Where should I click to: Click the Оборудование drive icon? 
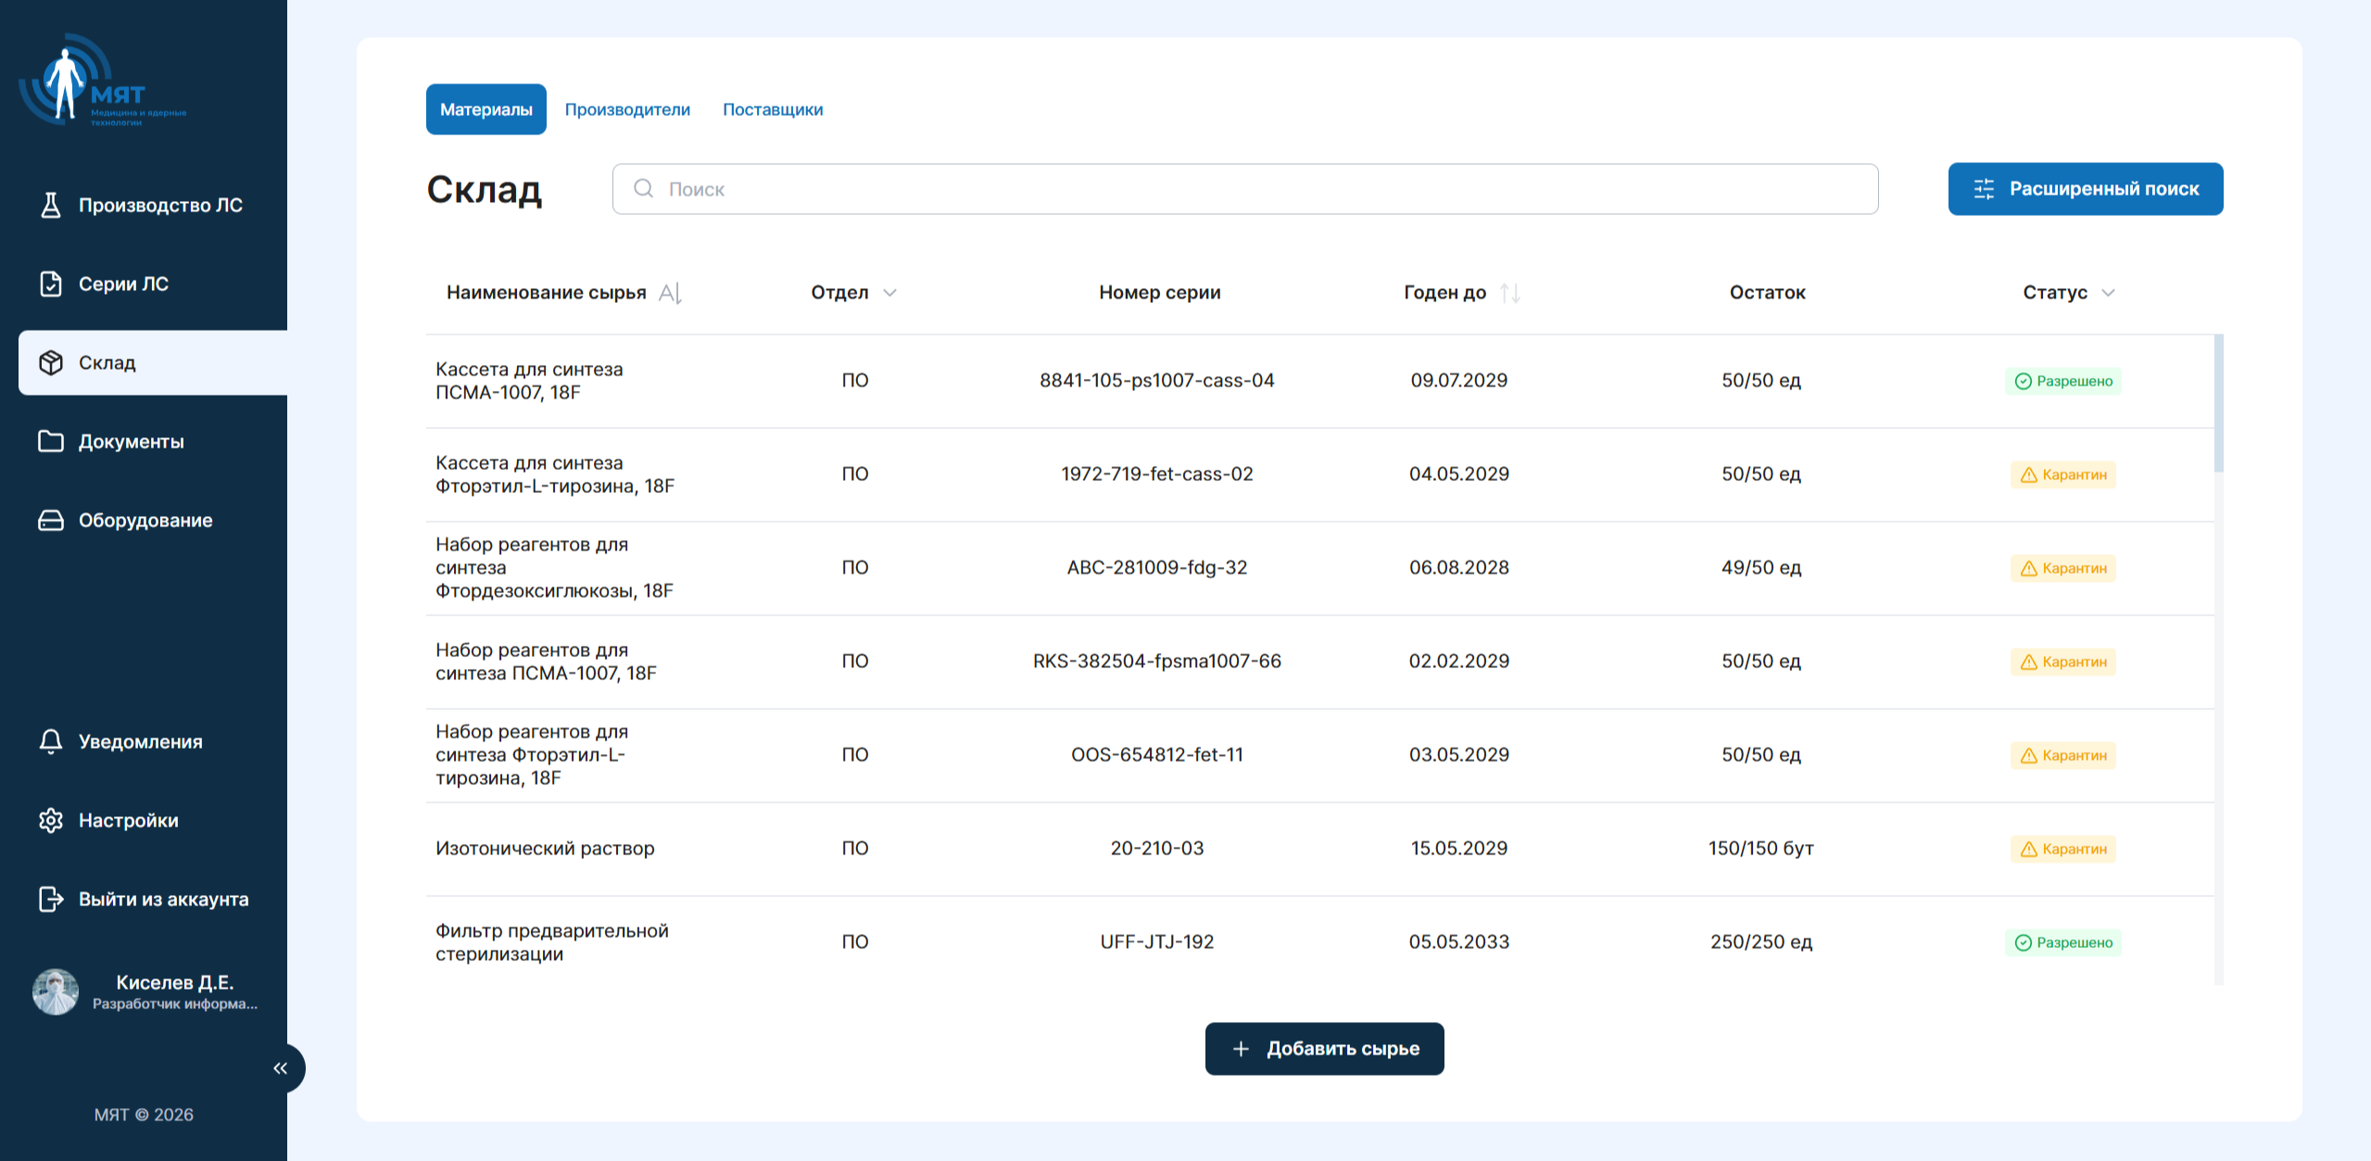tap(51, 520)
